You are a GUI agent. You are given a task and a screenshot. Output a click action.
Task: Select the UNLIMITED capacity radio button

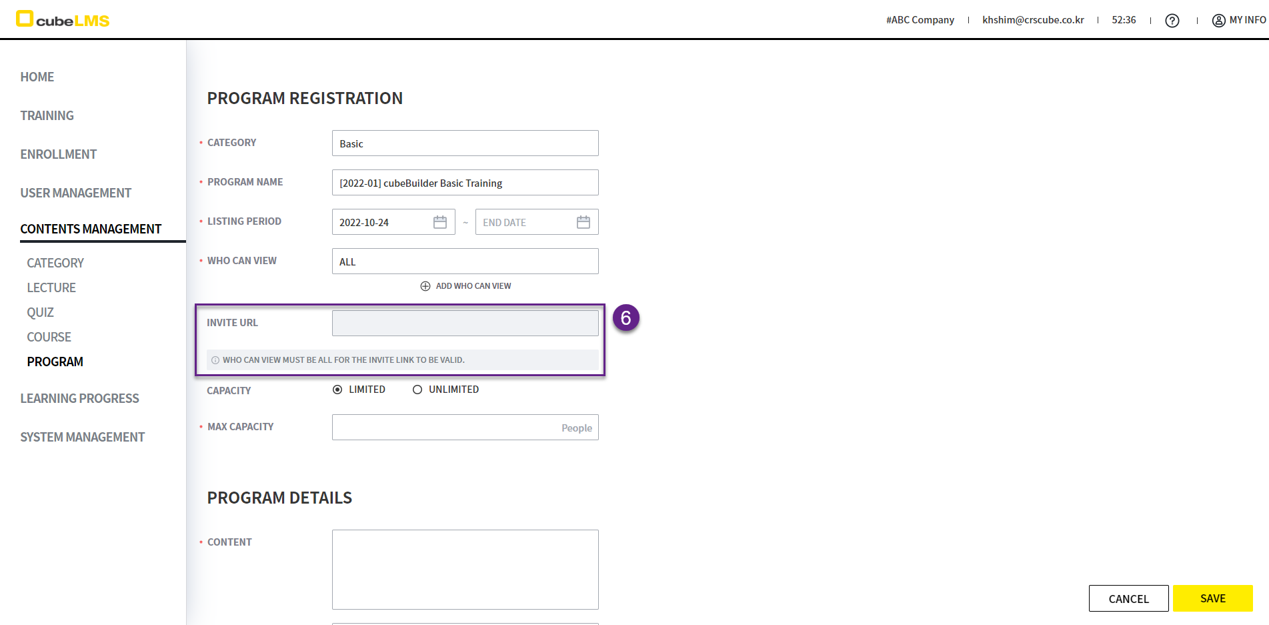pos(417,390)
